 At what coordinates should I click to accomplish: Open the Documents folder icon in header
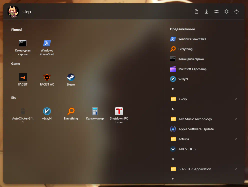point(196,11)
